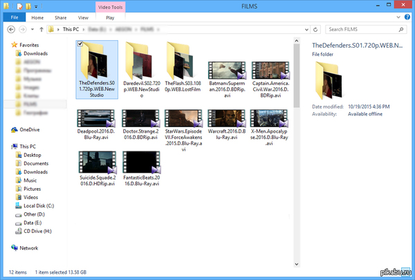The height and width of the screenshot is (280, 415).
Task: Expand the address bar history dropdown
Action: click(306, 29)
